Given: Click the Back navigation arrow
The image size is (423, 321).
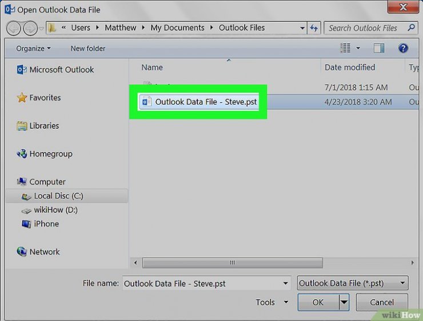Looking at the screenshot, I should point(14,28).
